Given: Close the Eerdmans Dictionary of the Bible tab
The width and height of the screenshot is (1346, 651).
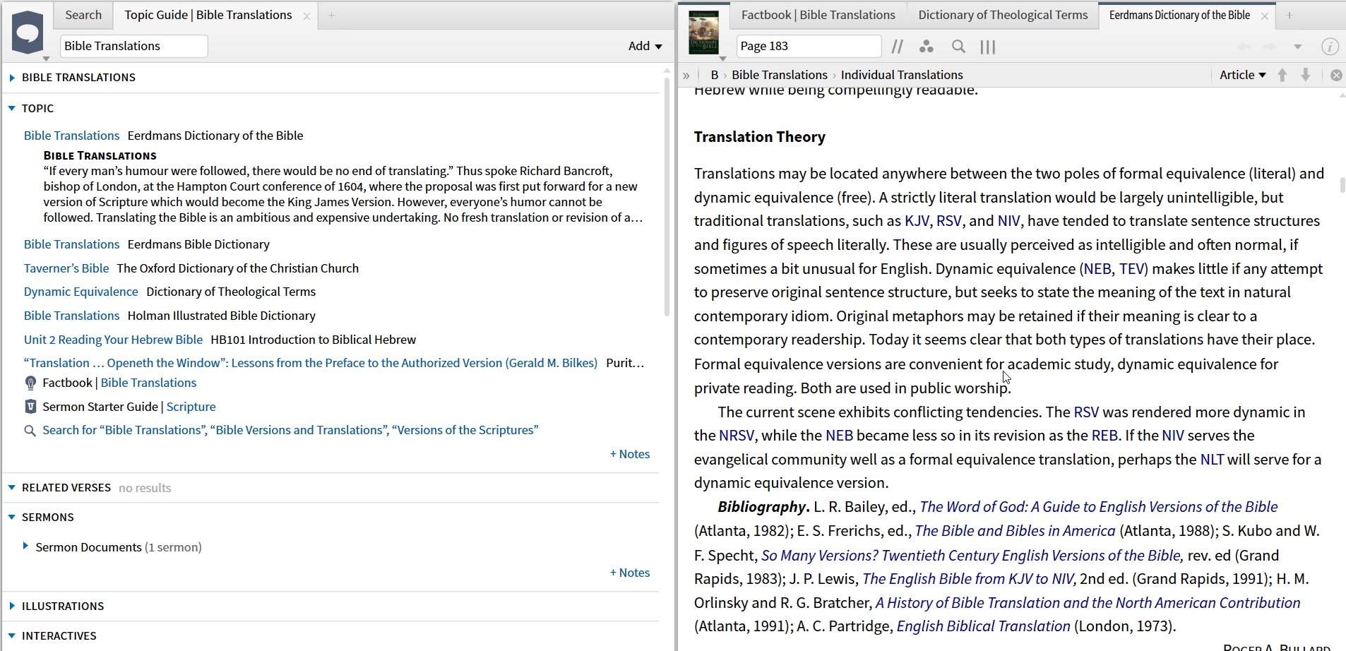Looking at the screenshot, I should tap(1265, 16).
